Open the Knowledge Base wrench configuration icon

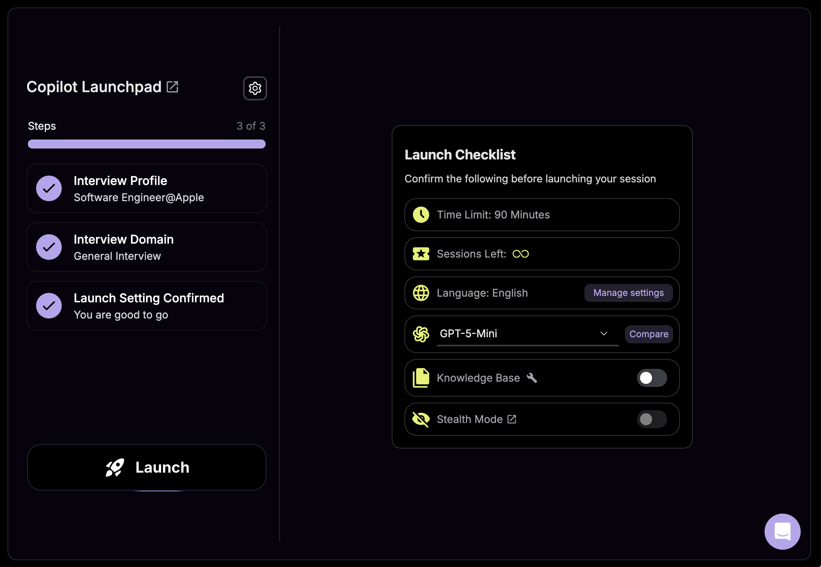click(x=532, y=378)
